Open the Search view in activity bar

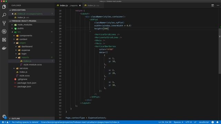[x=4, y=15]
